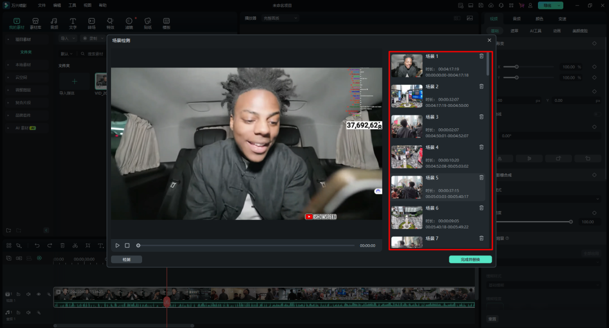Play the scene detection preview
The height and width of the screenshot is (328, 609).
point(117,245)
